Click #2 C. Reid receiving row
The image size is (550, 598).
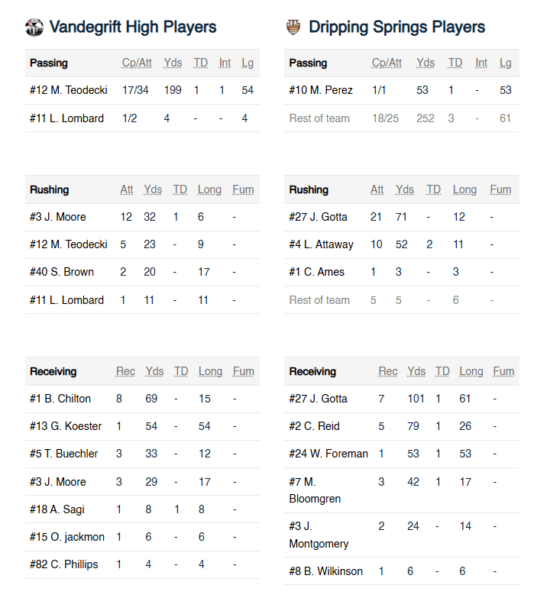pyautogui.click(x=313, y=426)
